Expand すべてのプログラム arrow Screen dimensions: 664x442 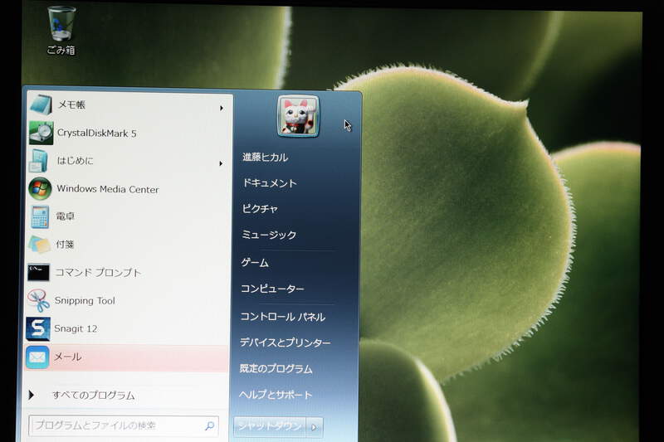click(31, 395)
